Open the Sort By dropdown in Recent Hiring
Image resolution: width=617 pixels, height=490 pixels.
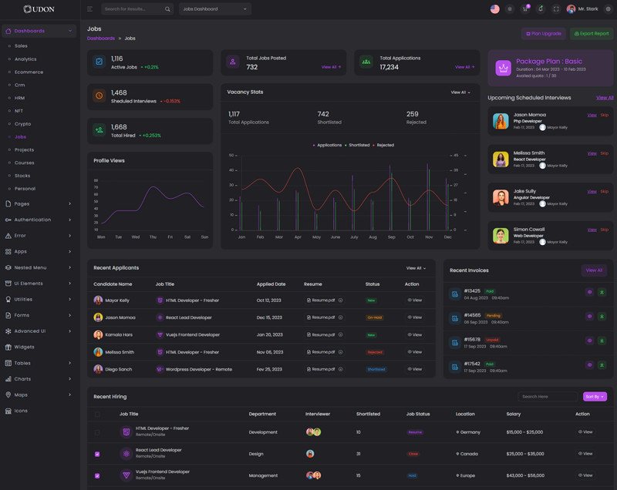point(595,397)
